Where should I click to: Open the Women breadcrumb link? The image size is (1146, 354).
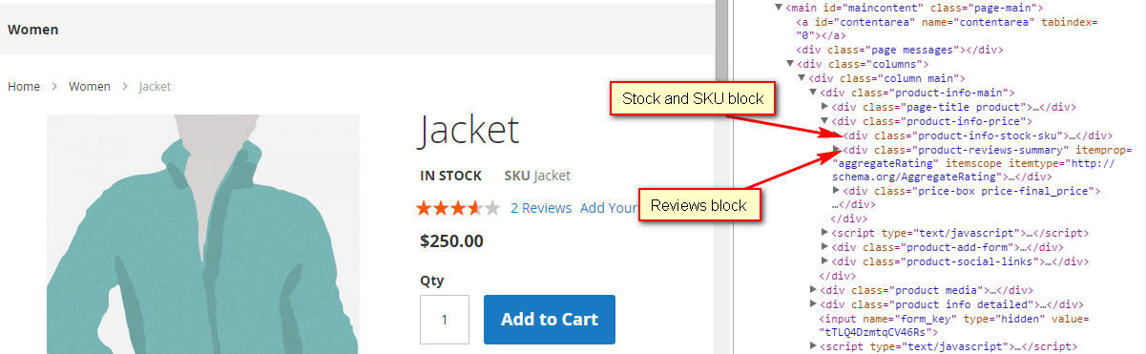[90, 86]
